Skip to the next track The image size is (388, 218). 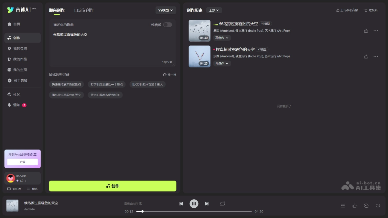(206, 203)
